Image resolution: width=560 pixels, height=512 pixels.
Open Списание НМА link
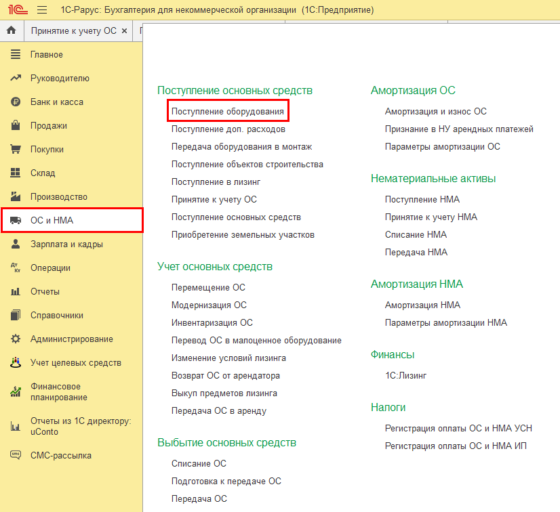click(416, 234)
